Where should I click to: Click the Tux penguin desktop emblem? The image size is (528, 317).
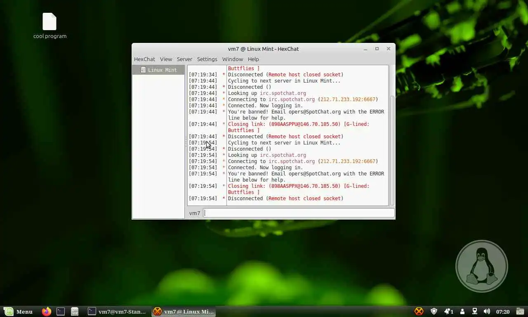click(x=481, y=266)
